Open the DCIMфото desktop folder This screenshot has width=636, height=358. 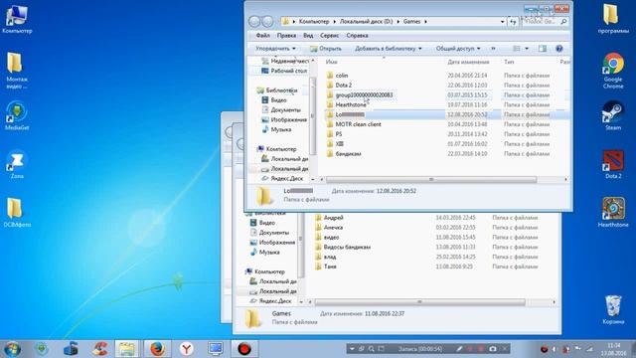coord(17,212)
